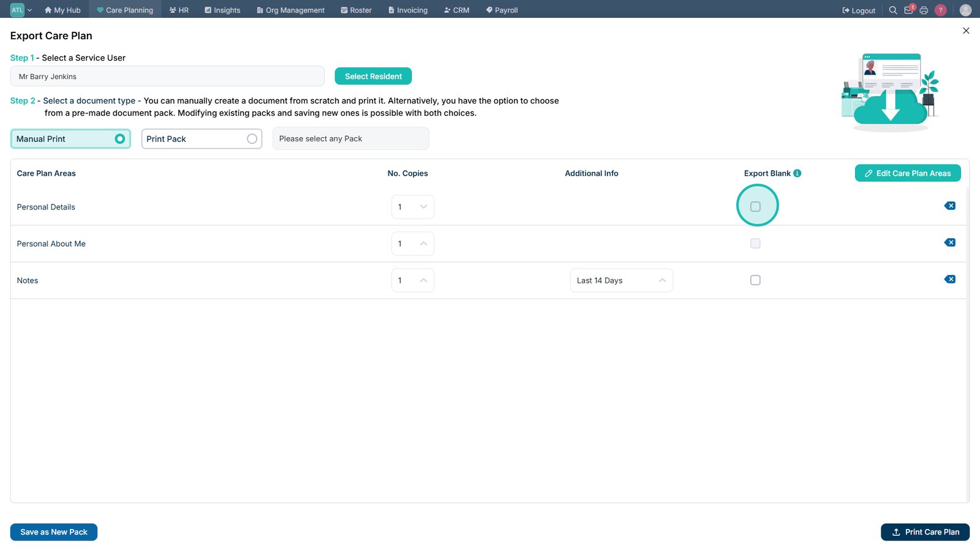Screen dimensions: 980x551
Task: Open the Last 14 Days dropdown
Action: (x=622, y=280)
